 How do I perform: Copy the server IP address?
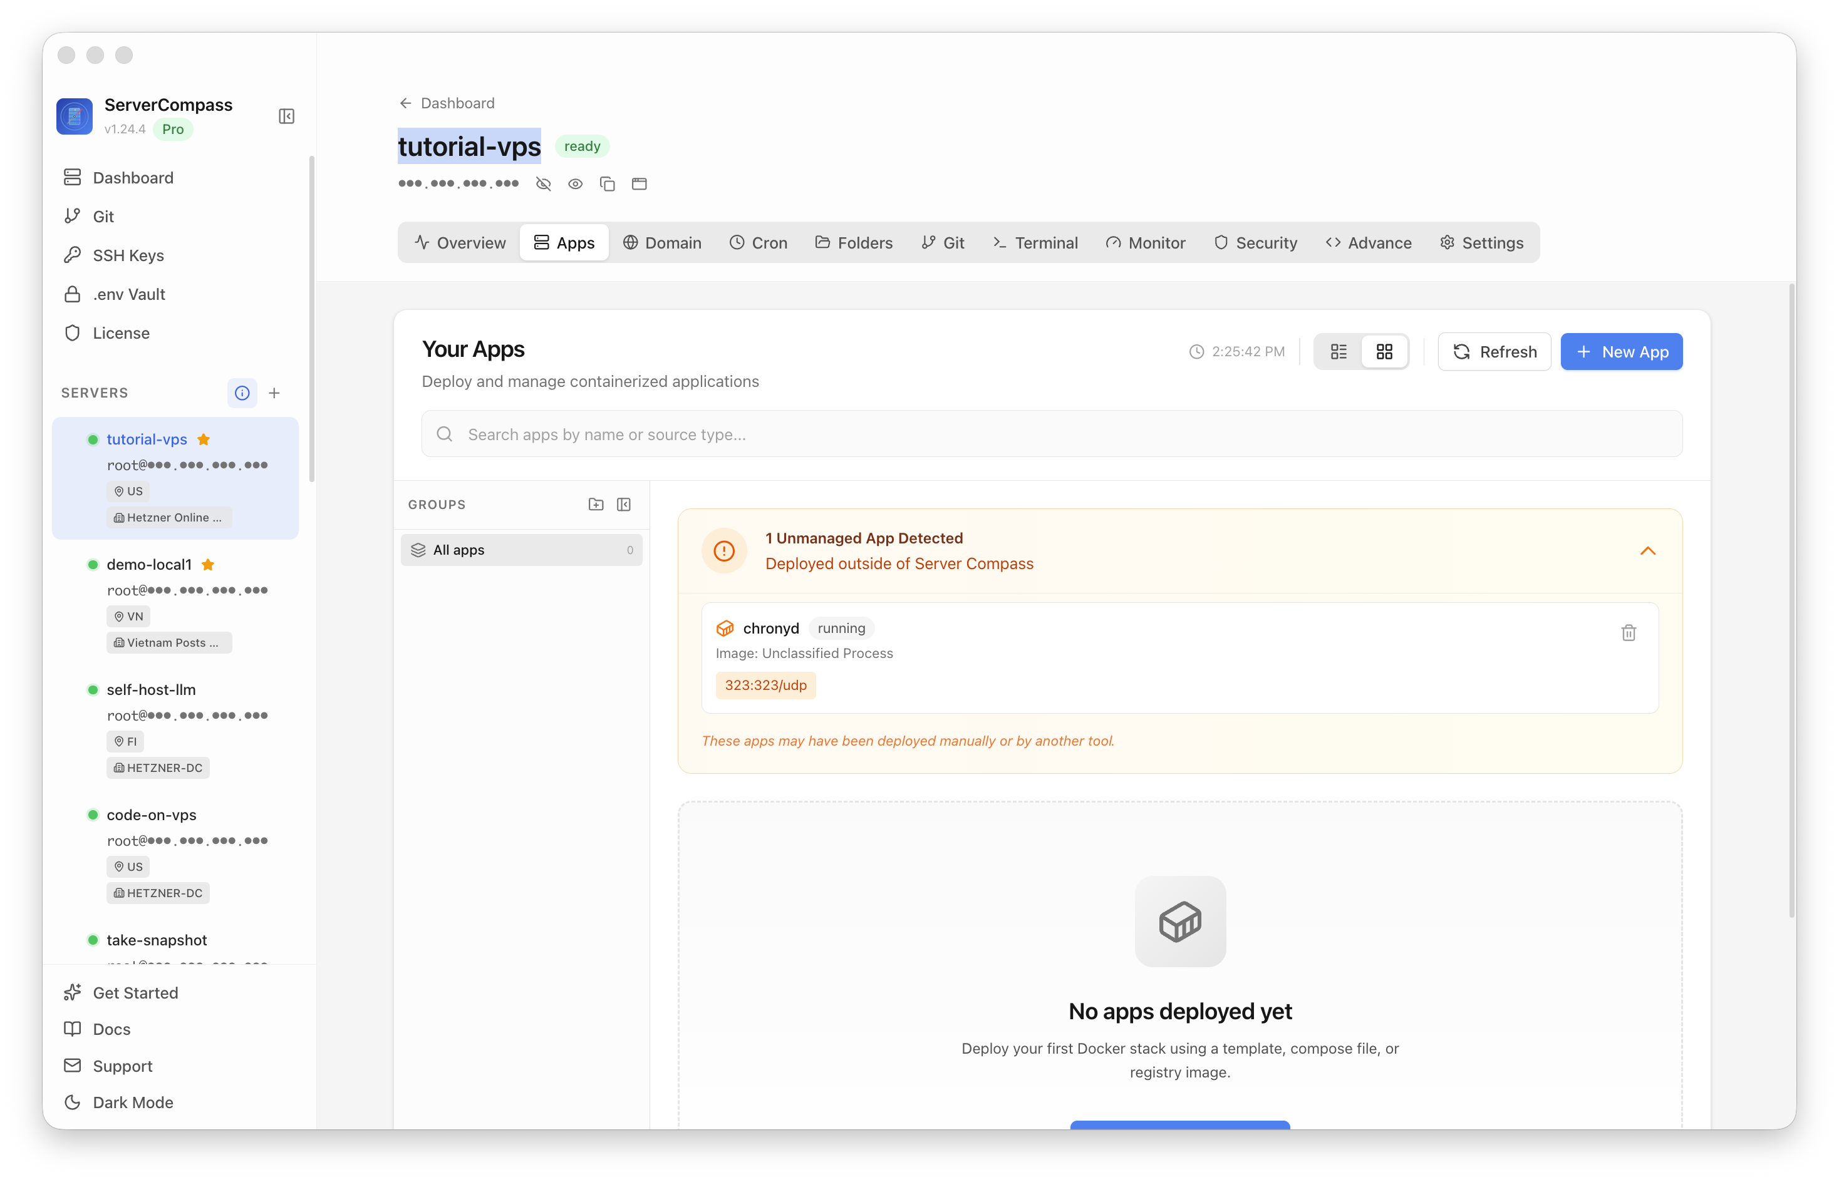pyautogui.click(x=608, y=184)
